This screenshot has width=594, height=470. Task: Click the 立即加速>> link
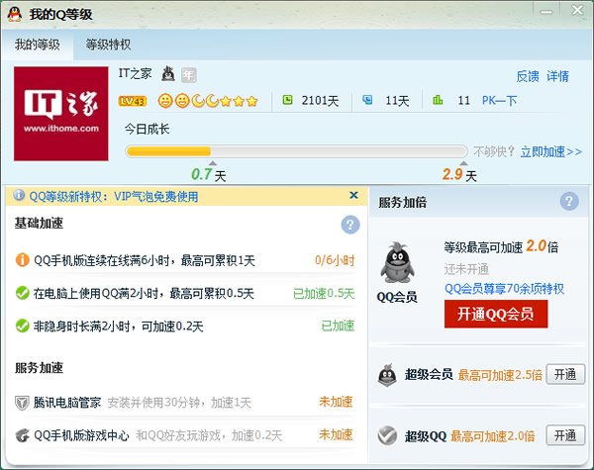pos(550,151)
